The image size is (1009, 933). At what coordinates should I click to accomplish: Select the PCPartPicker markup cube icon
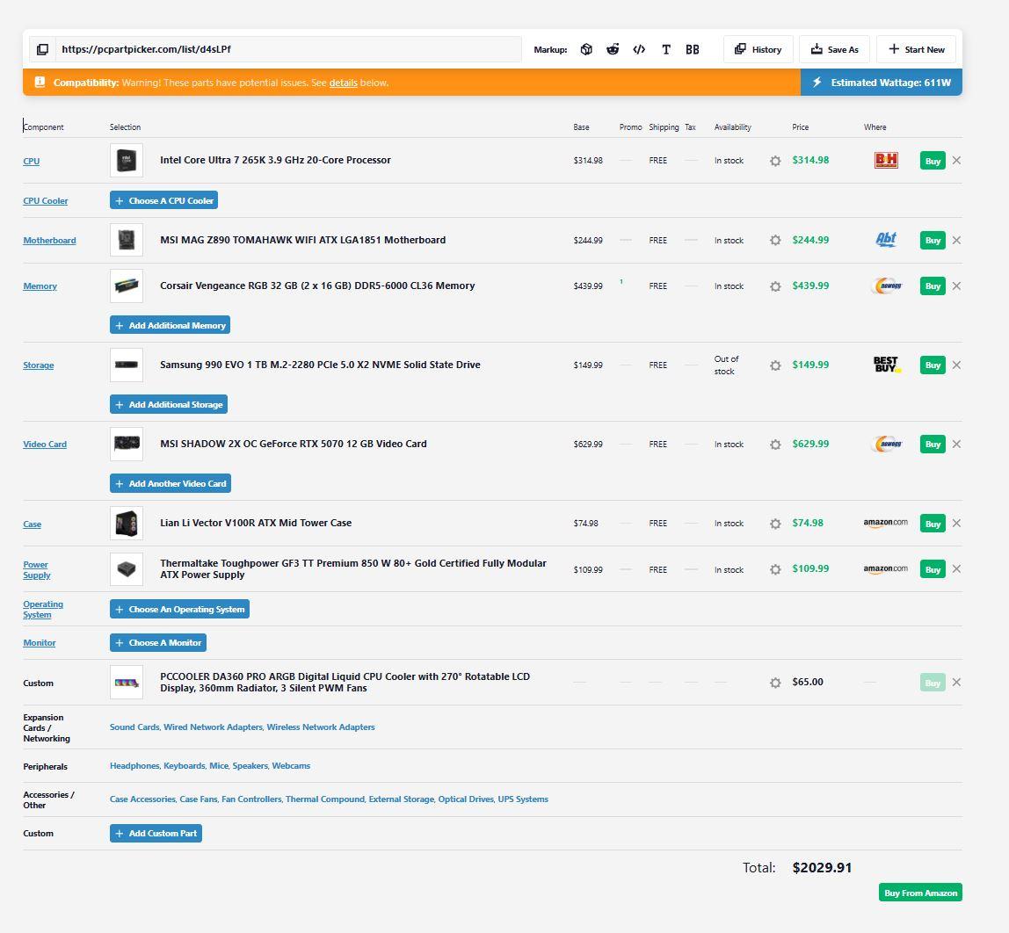coord(586,49)
